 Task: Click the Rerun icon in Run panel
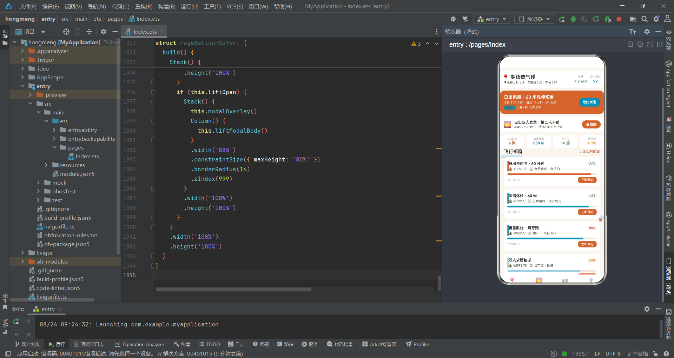[x=16, y=321]
